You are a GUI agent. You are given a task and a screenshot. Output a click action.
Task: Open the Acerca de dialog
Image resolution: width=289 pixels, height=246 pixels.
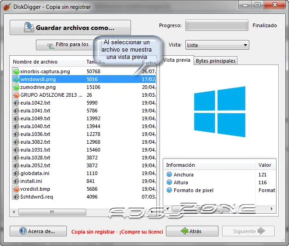click(x=38, y=231)
